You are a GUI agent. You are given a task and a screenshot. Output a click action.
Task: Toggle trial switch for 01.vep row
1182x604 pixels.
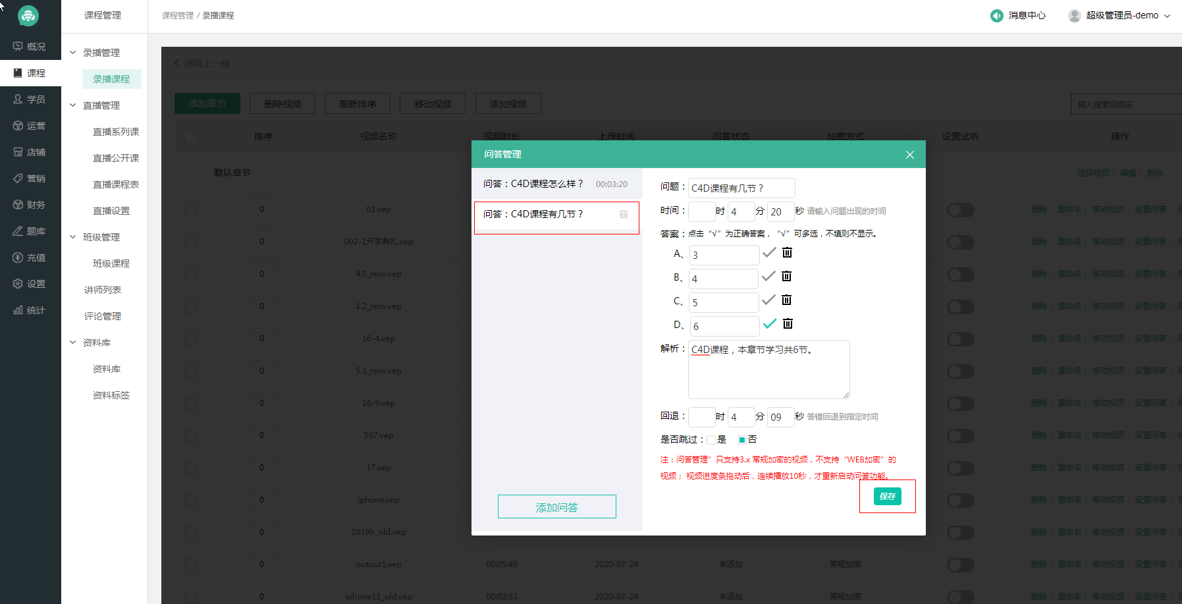pos(960,210)
